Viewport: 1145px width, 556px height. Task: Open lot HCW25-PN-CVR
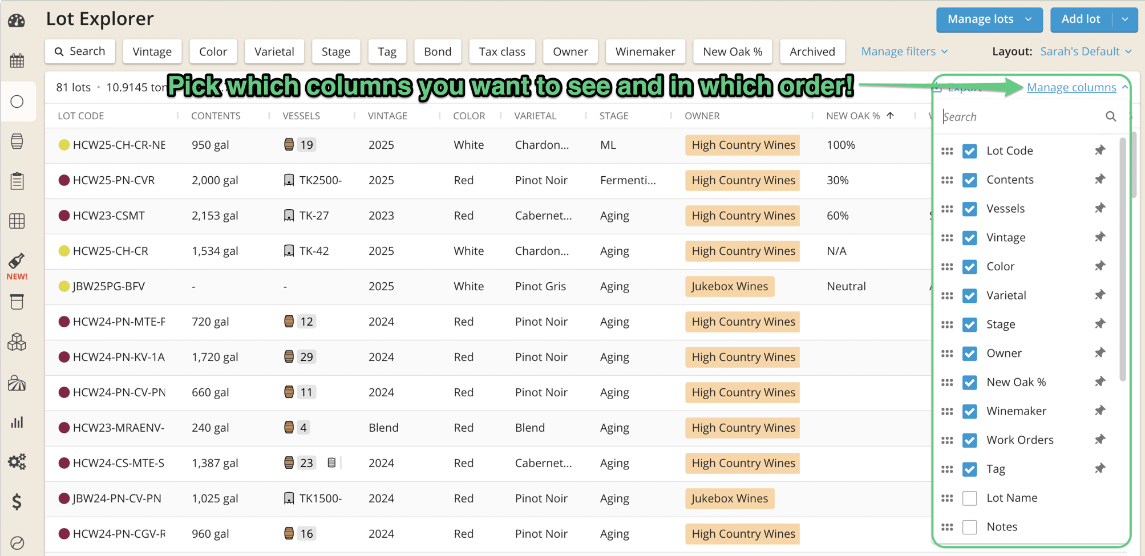[x=114, y=180]
